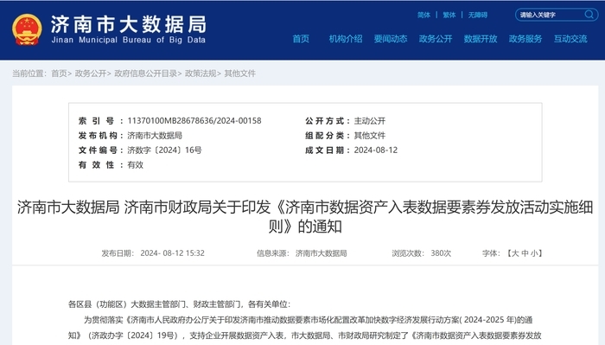Open the 机构介绍 menu item
The height and width of the screenshot is (345, 605).
pos(346,39)
